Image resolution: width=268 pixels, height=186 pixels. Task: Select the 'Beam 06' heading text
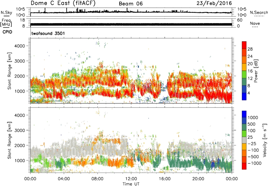[x=131, y=4]
